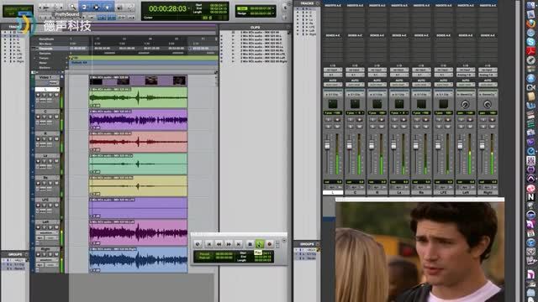
Task: Click the Fast Forward button in Transport
Action: [229, 244]
